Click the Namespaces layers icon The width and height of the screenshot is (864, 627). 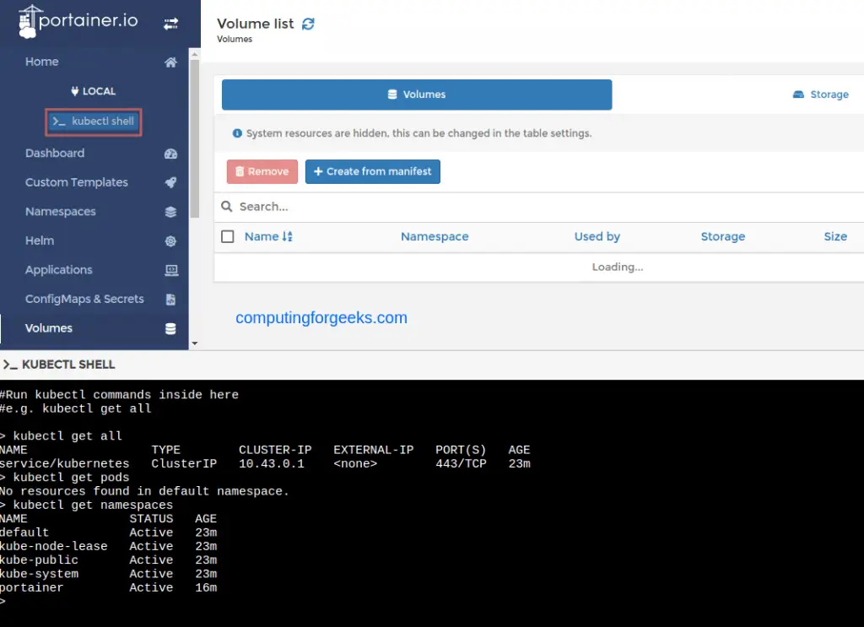170,212
